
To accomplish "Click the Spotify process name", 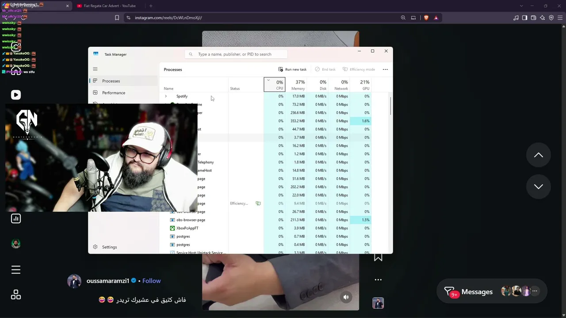I will [182, 96].
